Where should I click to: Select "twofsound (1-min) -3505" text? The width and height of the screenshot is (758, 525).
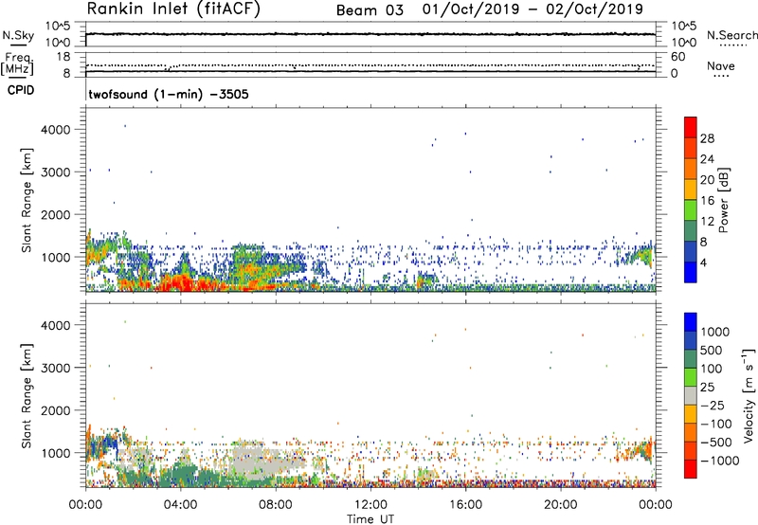coord(169,94)
